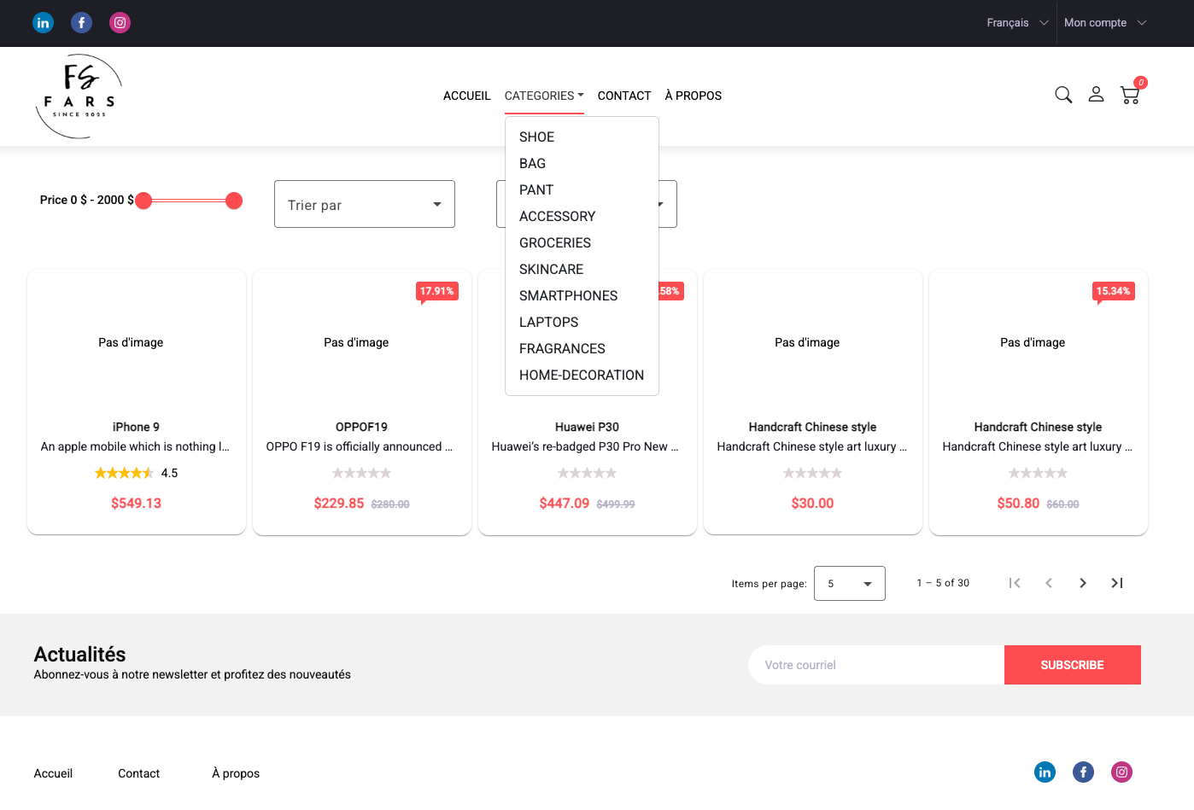The height and width of the screenshot is (810, 1194).
Task: Open Instagram icon in top header bar
Action: pyautogui.click(x=120, y=23)
